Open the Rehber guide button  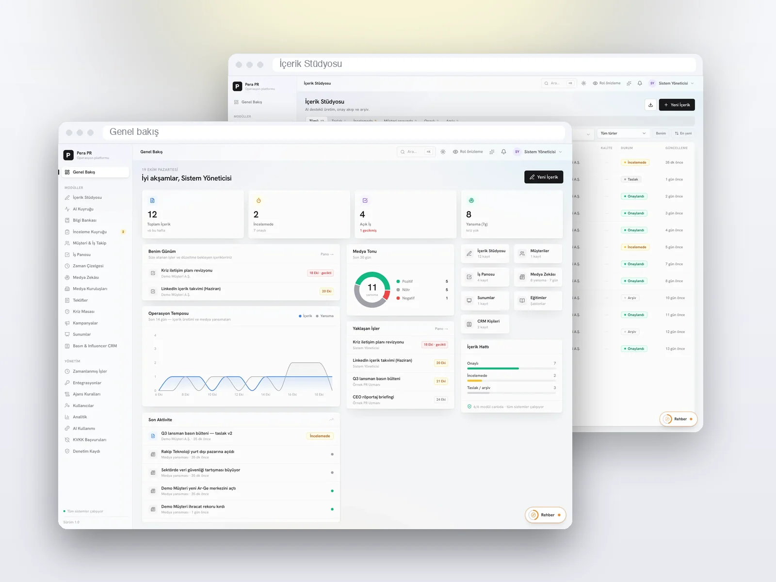[546, 515]
